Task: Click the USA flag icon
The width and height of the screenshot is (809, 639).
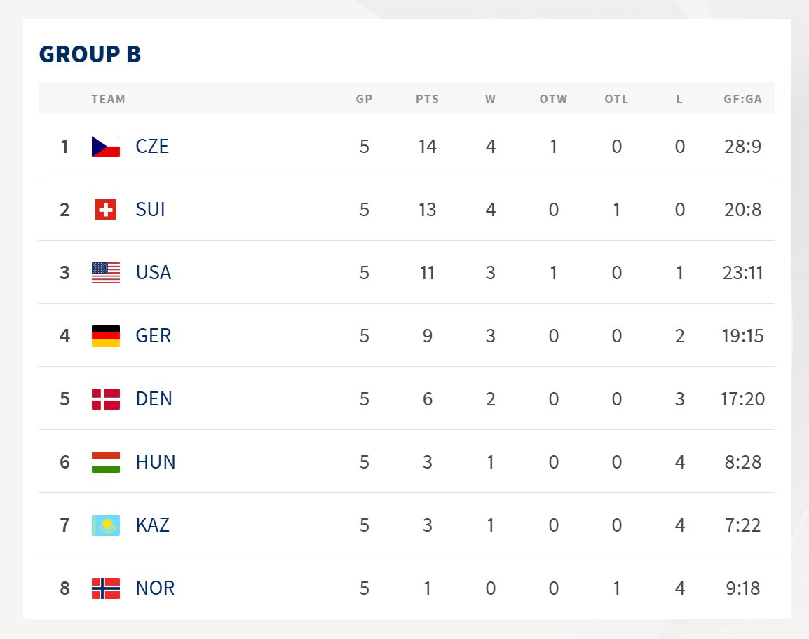Action: 106,273
